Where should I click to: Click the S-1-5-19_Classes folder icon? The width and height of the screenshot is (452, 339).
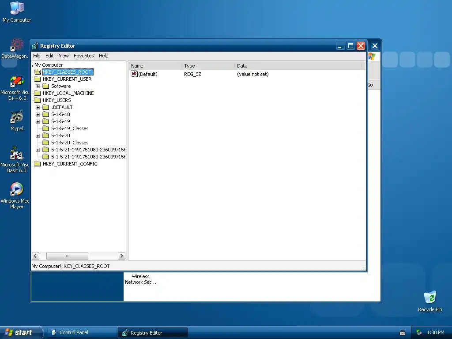click(46, 128)
